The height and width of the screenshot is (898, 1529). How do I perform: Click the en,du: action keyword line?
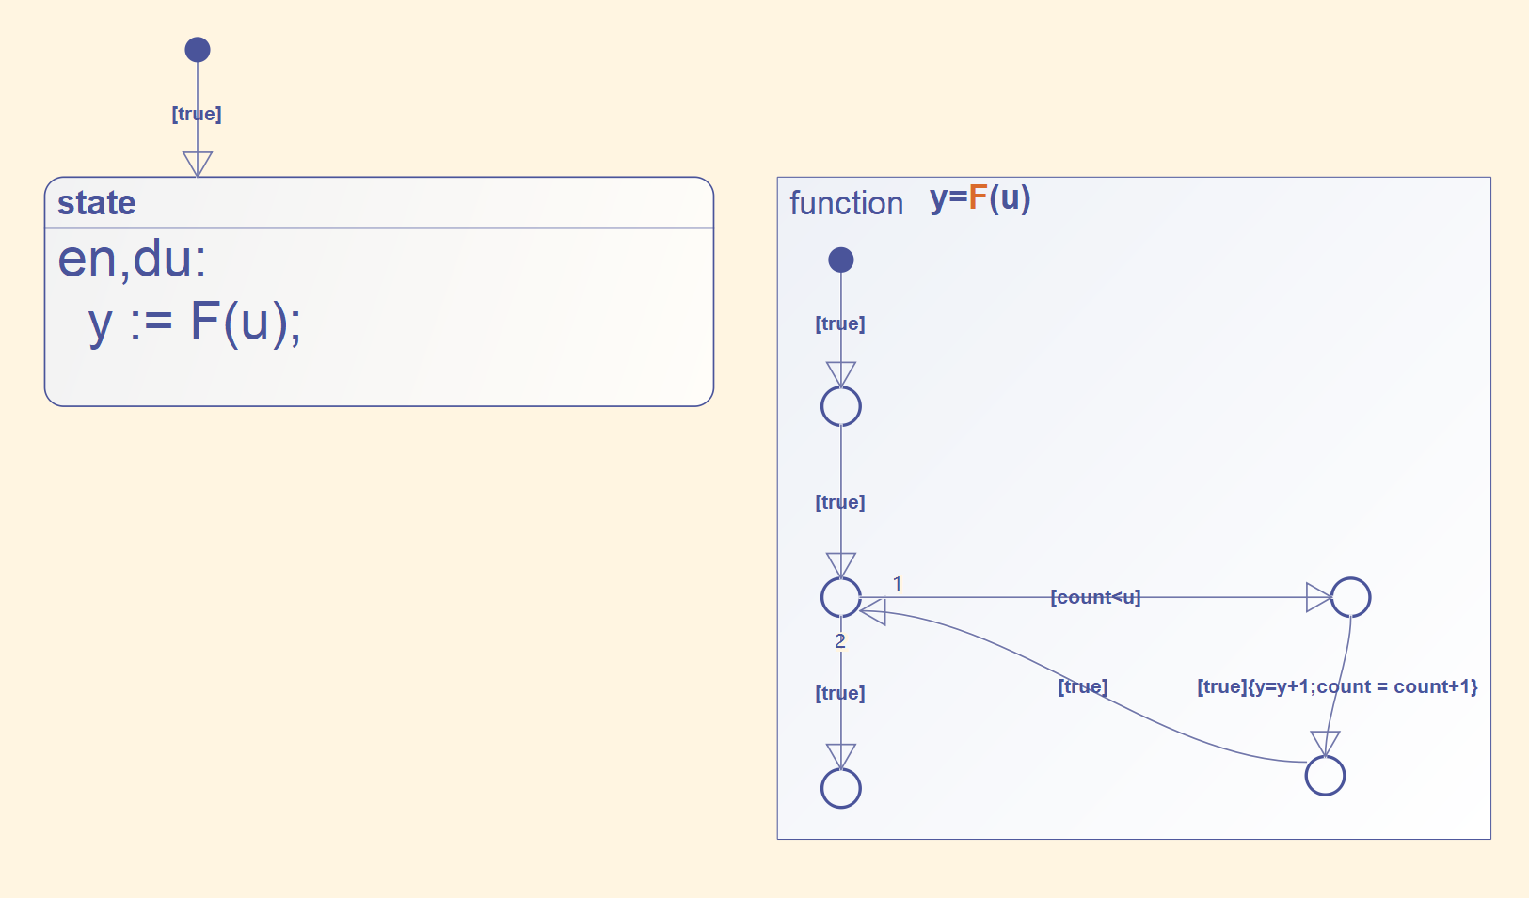tap(132, 259)
